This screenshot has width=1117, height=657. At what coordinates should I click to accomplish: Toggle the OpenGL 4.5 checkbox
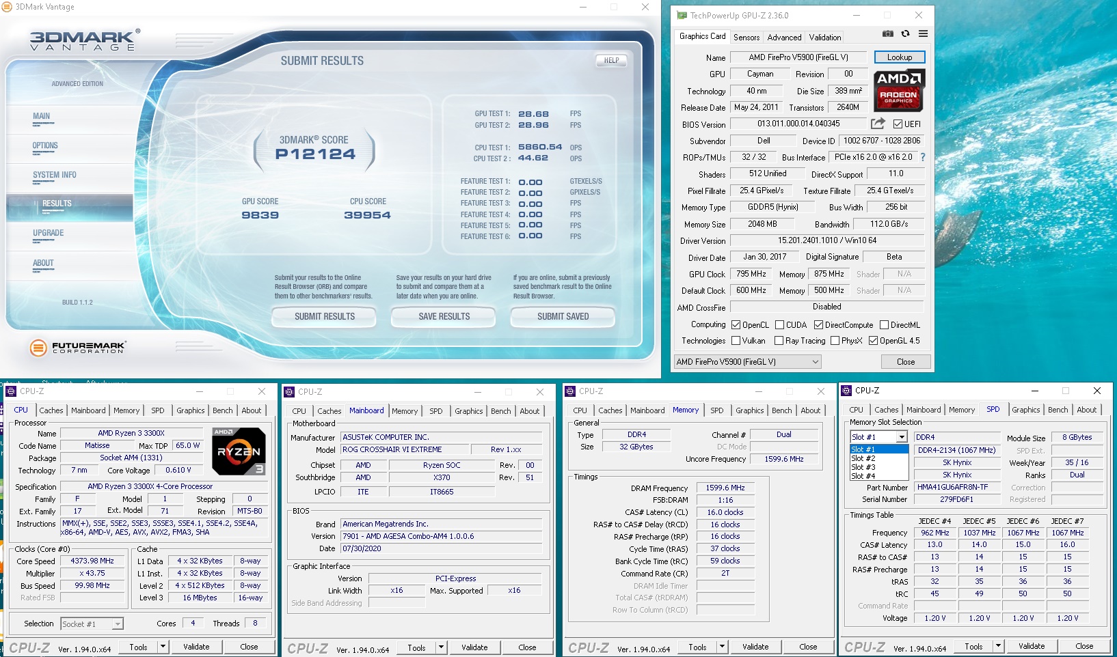point(873,341)
